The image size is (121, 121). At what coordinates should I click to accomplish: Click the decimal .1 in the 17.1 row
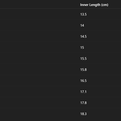click(85, 92)
